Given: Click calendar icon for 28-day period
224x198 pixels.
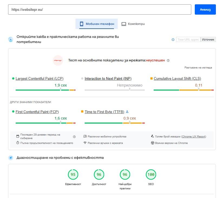Looking at the screenshot, I should (18, 136).
